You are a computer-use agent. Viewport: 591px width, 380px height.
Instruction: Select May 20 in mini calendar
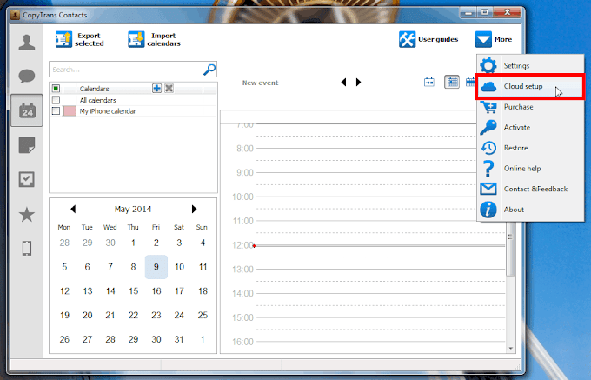coord(88,315)
